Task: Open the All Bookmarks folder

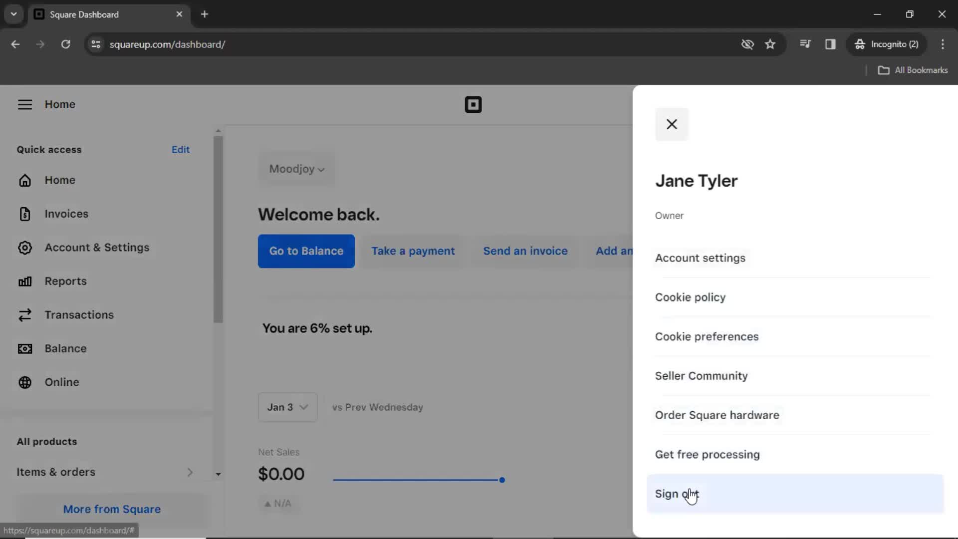Action: tap(913, 70)
